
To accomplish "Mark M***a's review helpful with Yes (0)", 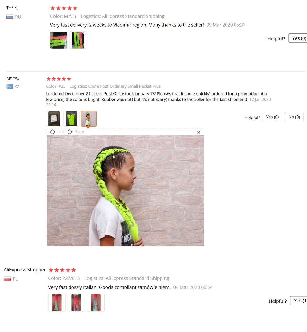I will coord(272,117).
